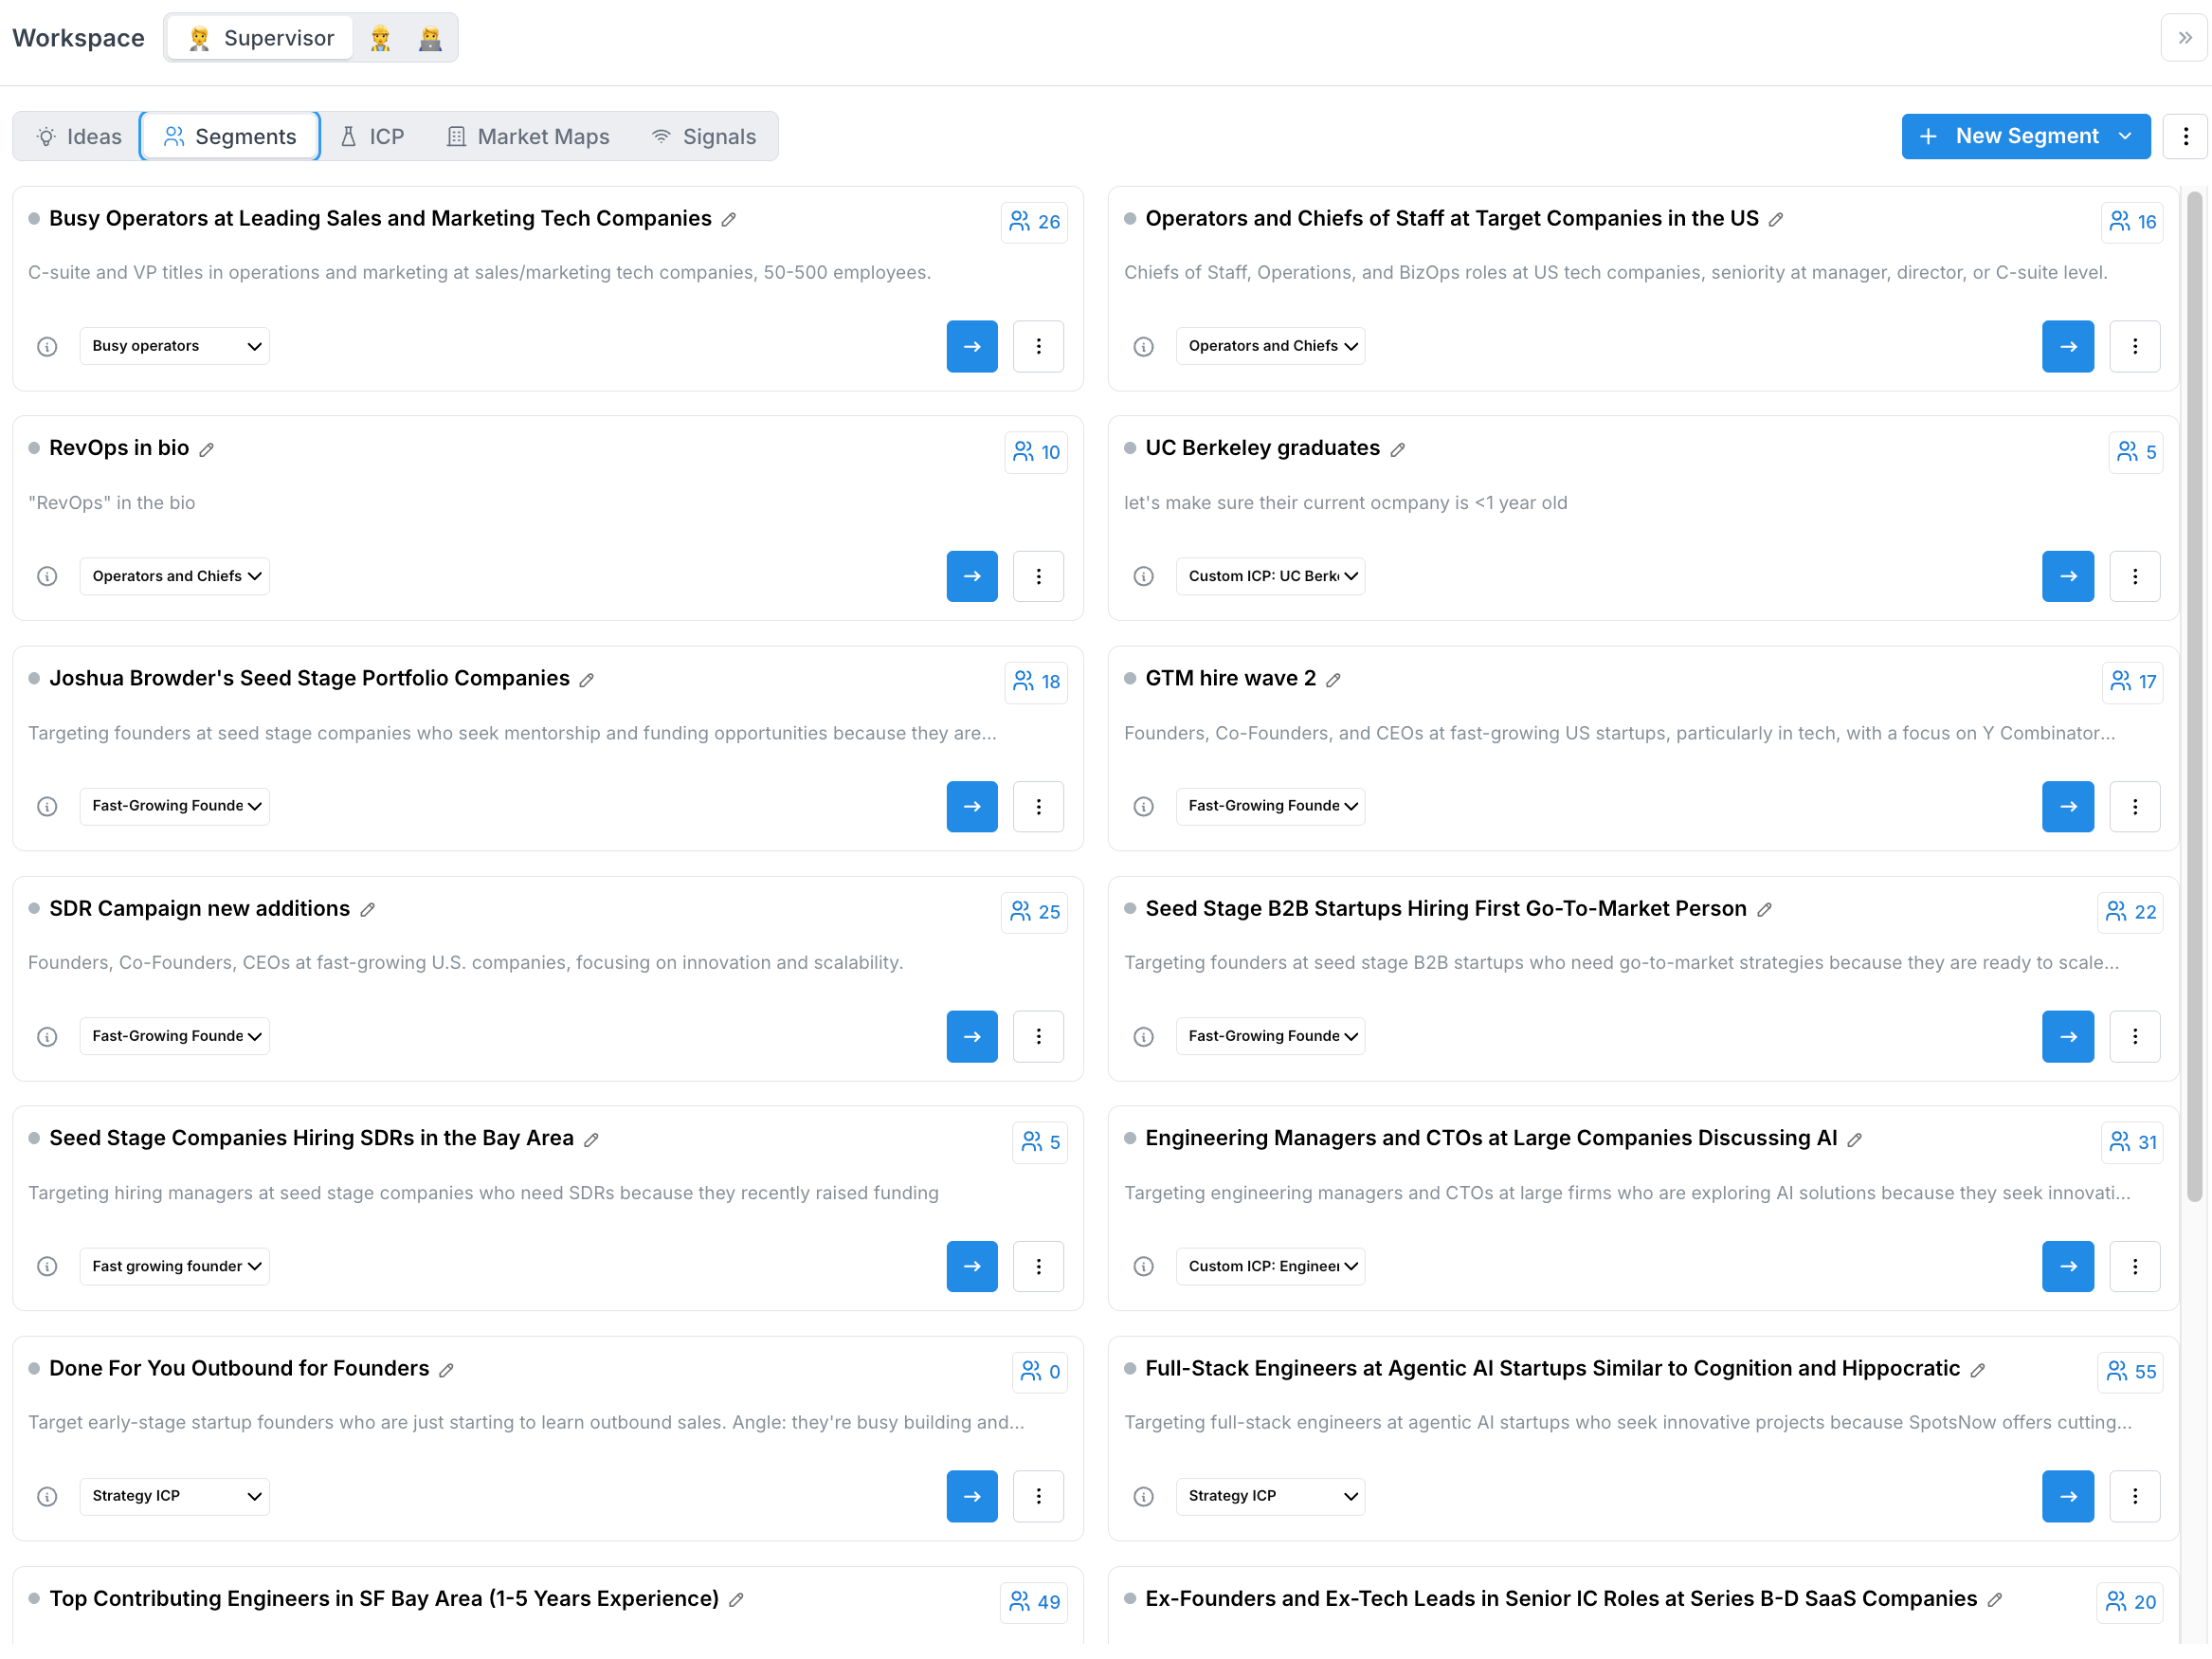Open more options for Joshua Browder's segment

(x=1038, y=806)
